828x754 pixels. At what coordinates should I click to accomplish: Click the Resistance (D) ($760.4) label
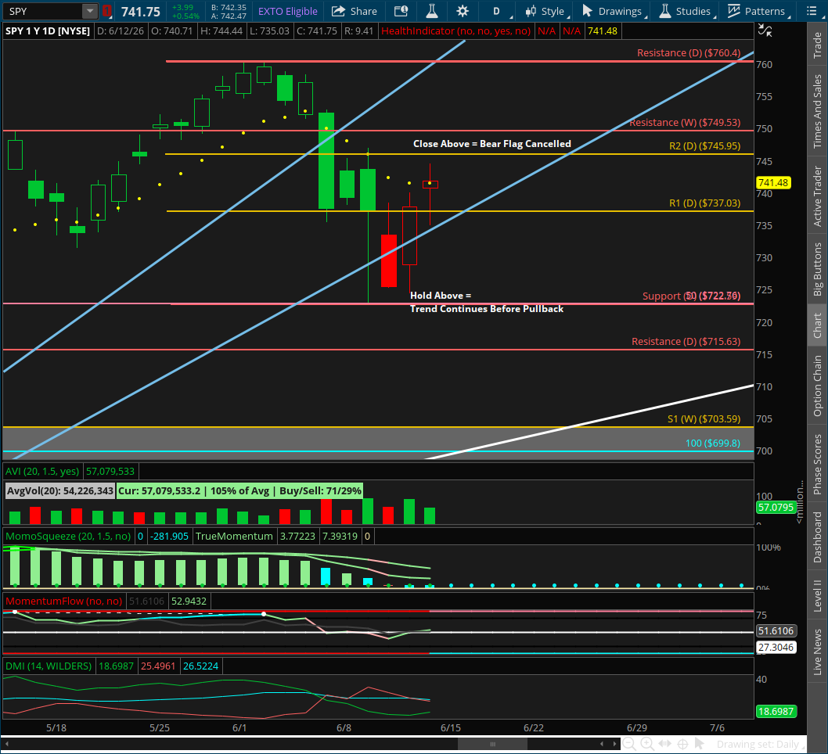tap(689, 52)
